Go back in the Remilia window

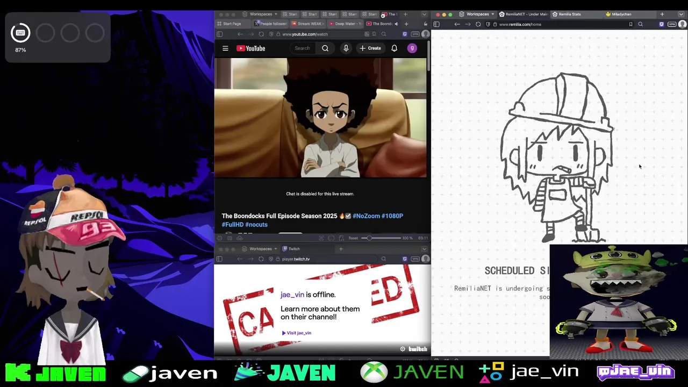pyautogui.click(x=457, y=24)
